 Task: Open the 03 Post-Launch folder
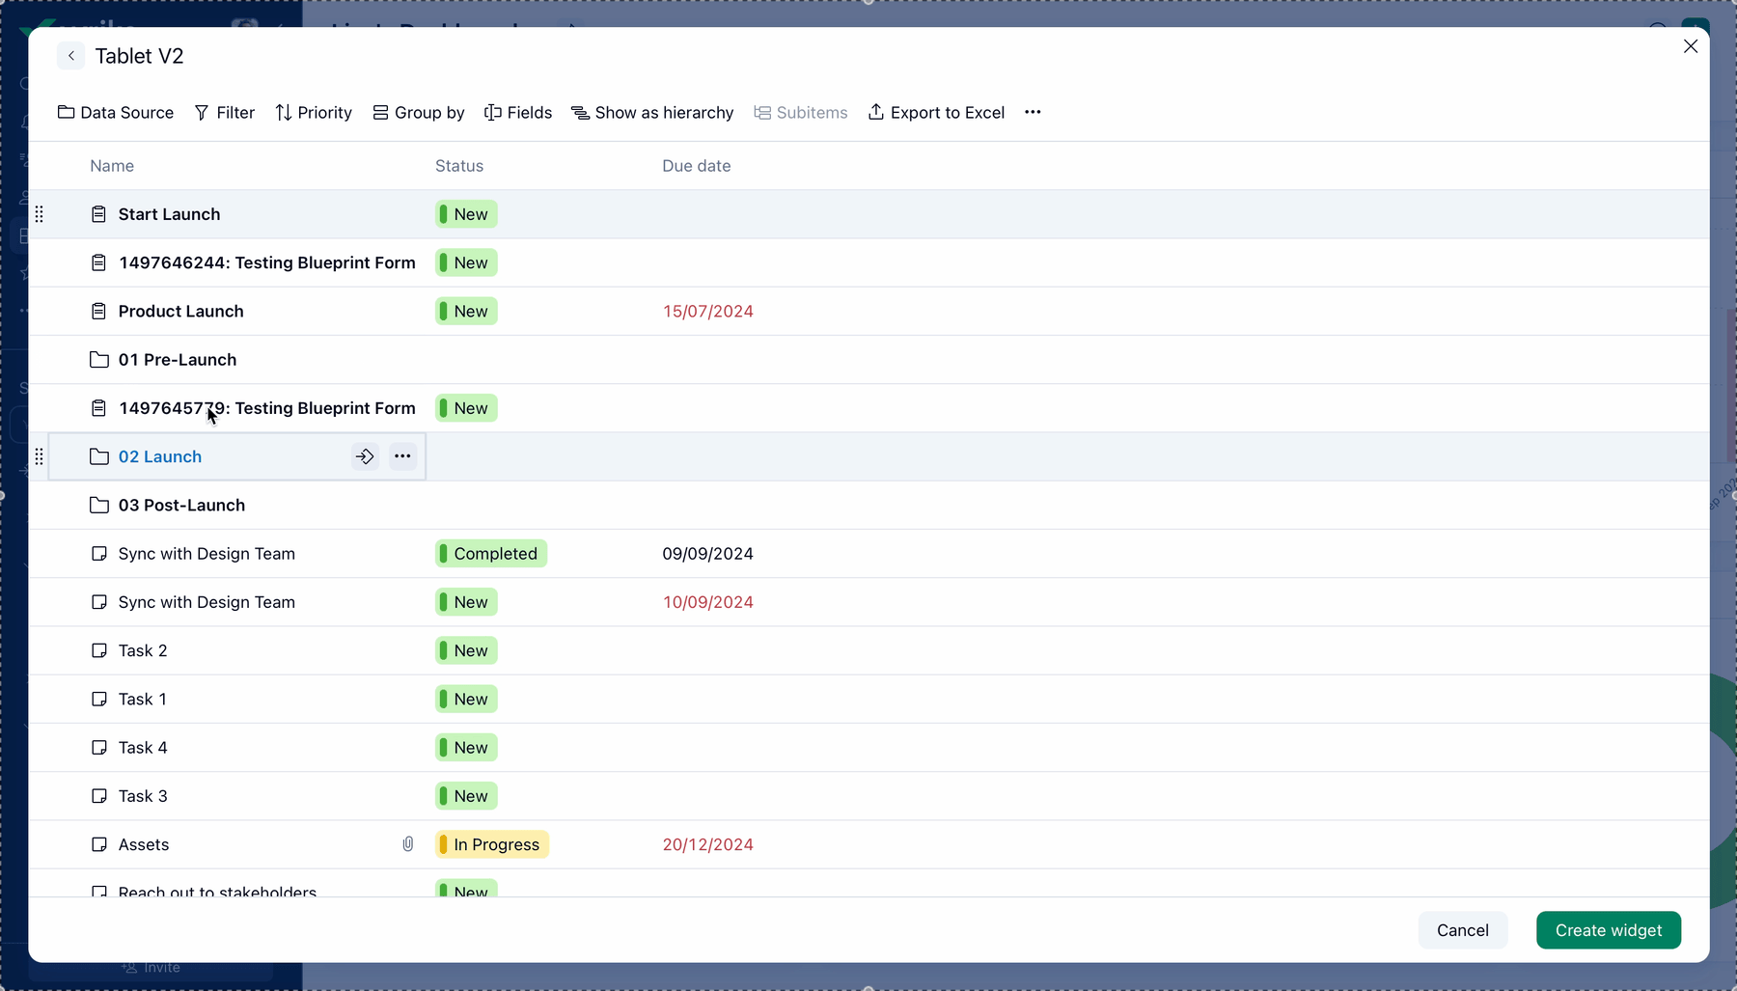pyautogui.click(x=181, y=505)
